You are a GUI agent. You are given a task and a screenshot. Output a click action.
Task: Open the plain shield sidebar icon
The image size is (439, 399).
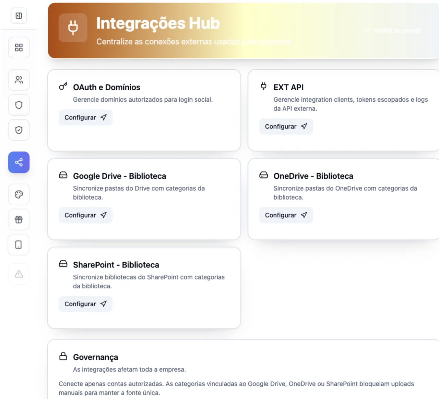click(x=19, y=105)
